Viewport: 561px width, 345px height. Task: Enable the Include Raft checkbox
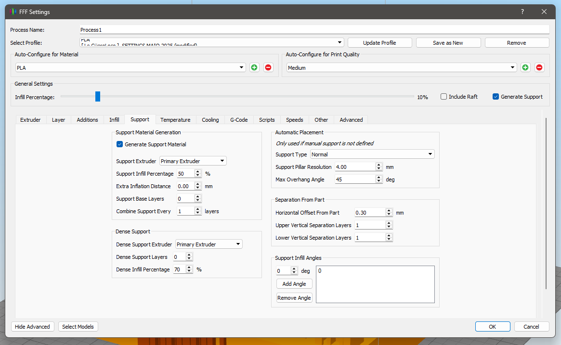pyautogui.click(x=444, y=97)
